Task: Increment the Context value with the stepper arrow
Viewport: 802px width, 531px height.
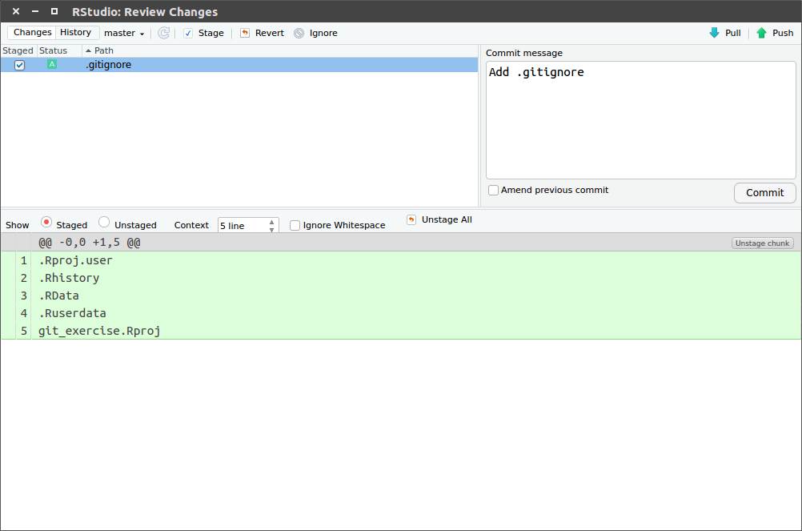Action: click(271, 222)
